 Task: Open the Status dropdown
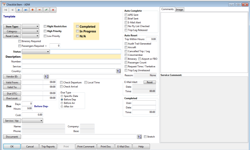(x=36, y=52)
